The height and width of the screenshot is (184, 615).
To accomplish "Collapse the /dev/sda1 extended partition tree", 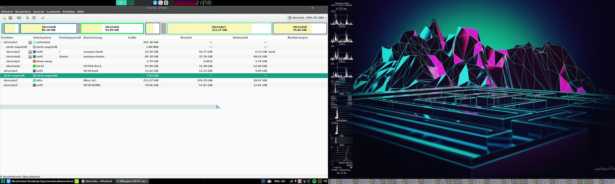I will pyautogui.click(x=2, y=42).
